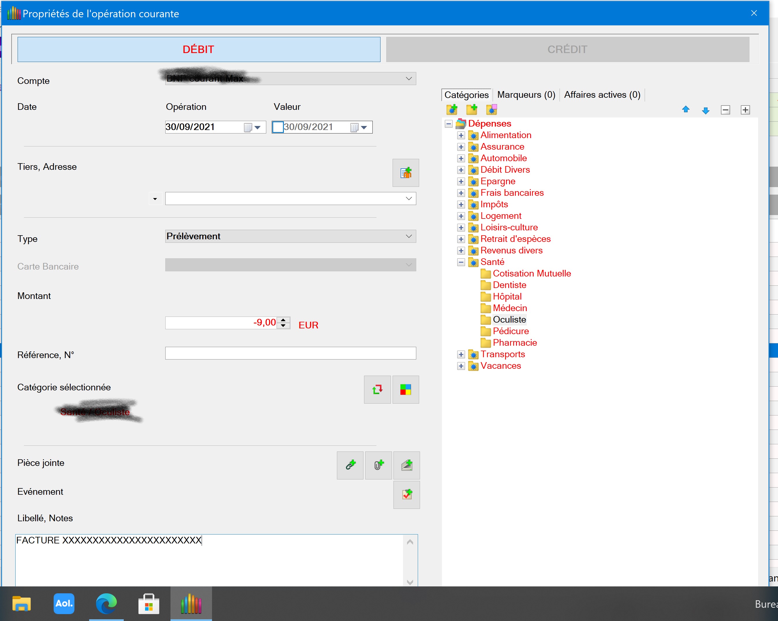
Task: Expand the Alimentation category node
Action: pos(461,135)
